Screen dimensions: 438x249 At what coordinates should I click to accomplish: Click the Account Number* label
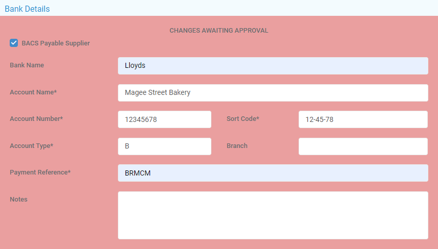36,119
